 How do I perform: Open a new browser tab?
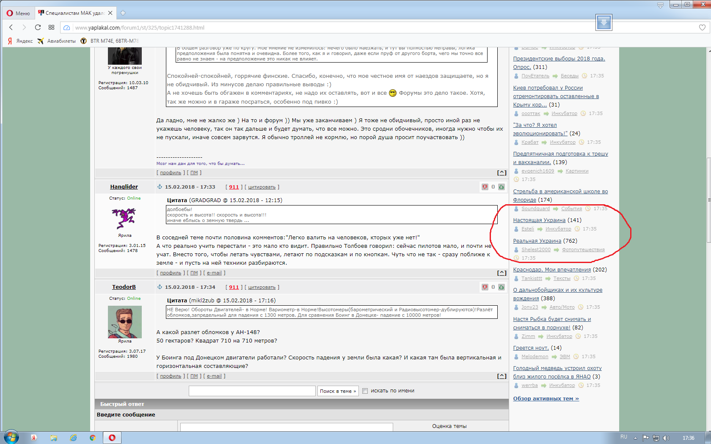click(x=123, y=13)
